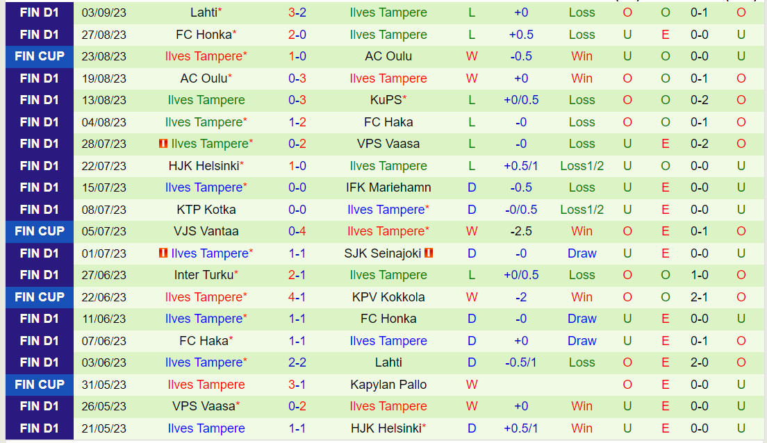Select HJK Helsinki home team on 22/07/23
Image resolution: width=767 pixels, height=443 pixels.
(x=203, y=166)
